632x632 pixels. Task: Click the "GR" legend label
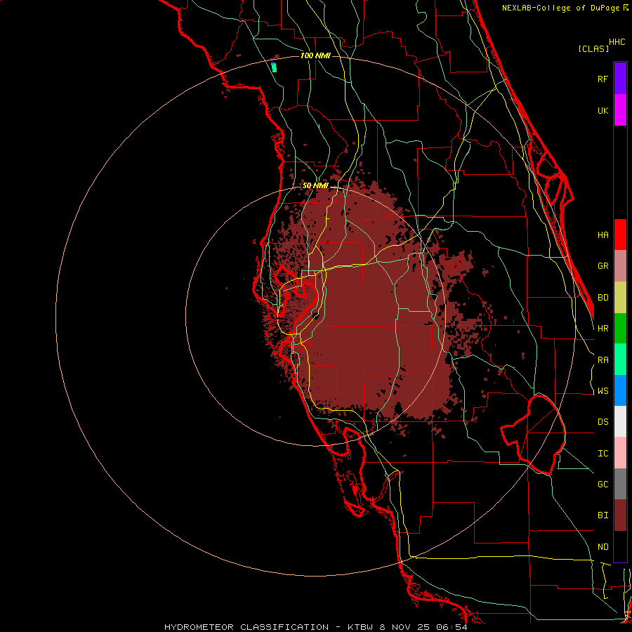[603, 266]
